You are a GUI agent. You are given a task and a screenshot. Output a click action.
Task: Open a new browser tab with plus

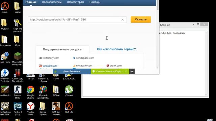[132, 71]
